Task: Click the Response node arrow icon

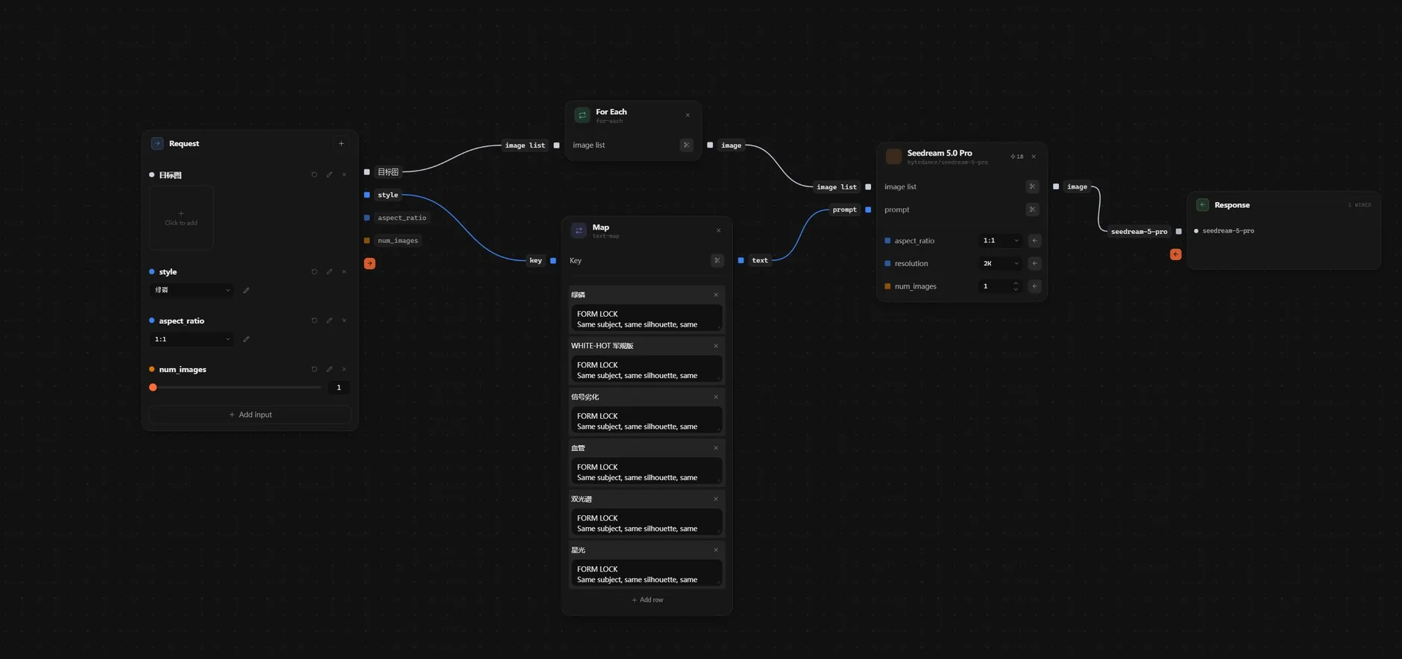Action: tap(1202, 205)
